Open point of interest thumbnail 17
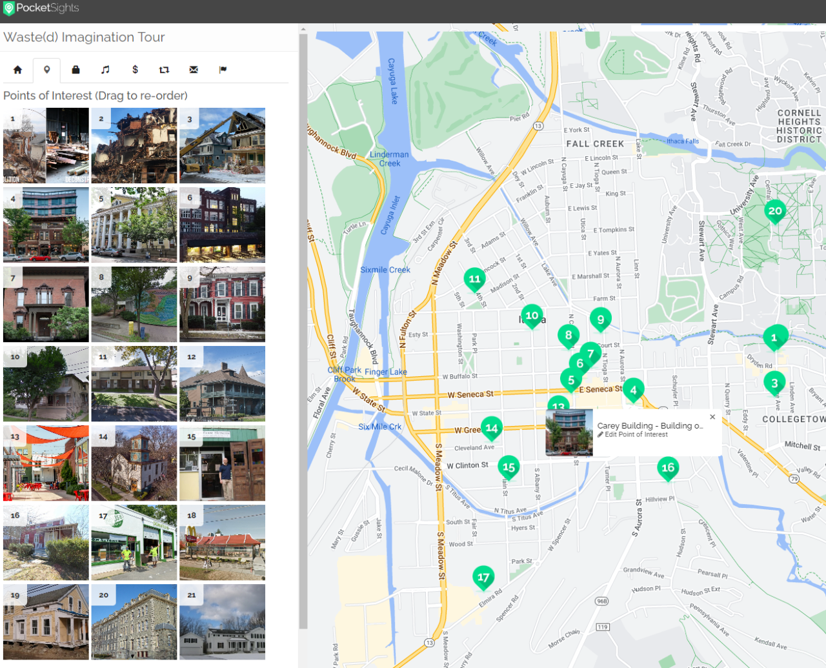The height and width of the screenshot is (668, 826). pyautogui.click(x=134, y=543)
